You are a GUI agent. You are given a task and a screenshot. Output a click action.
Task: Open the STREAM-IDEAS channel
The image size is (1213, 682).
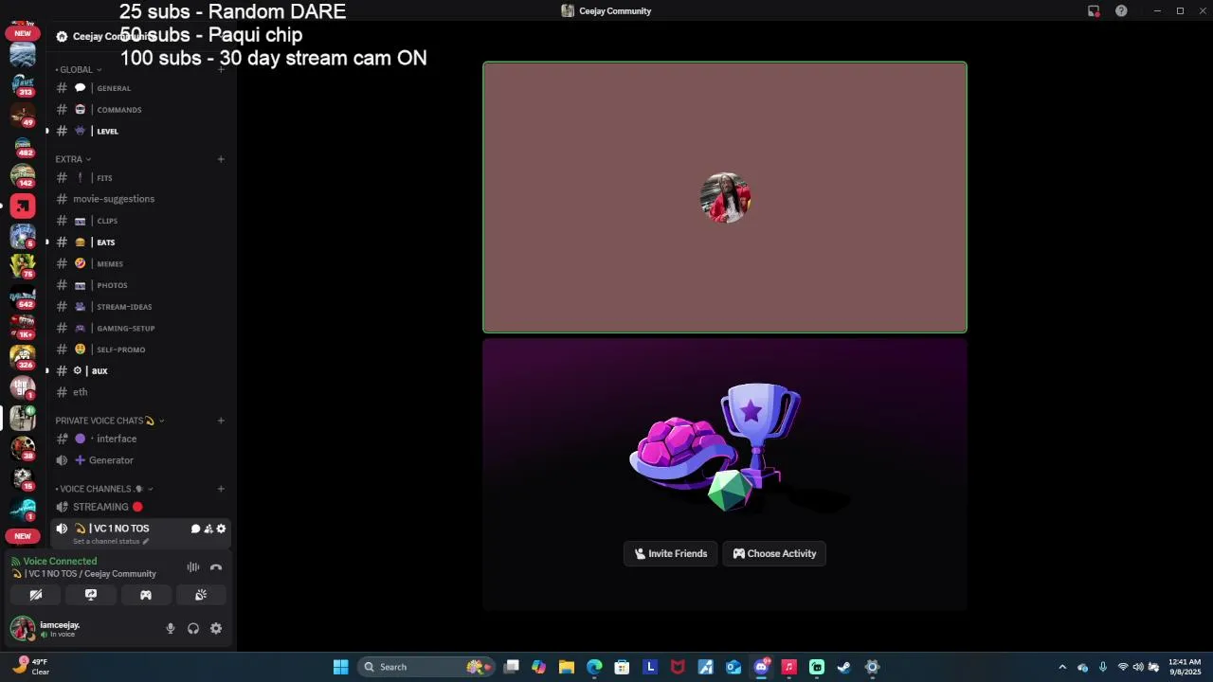[x=140, y=307]
